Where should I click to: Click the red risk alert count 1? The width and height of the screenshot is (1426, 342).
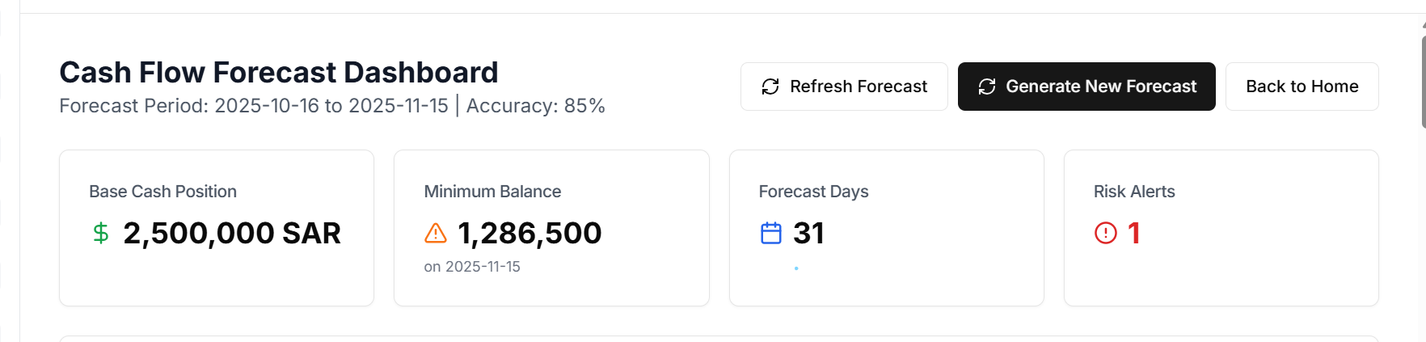[1134, 234]
